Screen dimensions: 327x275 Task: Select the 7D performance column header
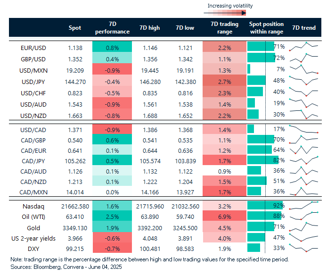(112, 28)
